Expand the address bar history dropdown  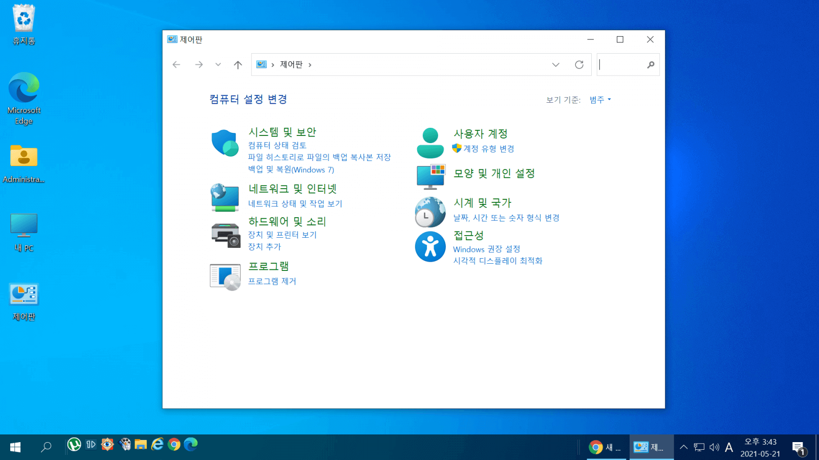[x=556, y=64]
